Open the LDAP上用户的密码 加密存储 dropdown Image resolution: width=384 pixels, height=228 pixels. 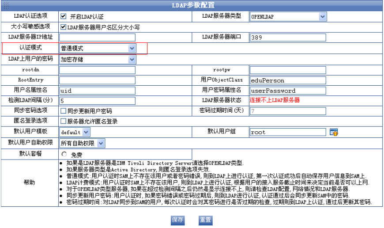98,59
